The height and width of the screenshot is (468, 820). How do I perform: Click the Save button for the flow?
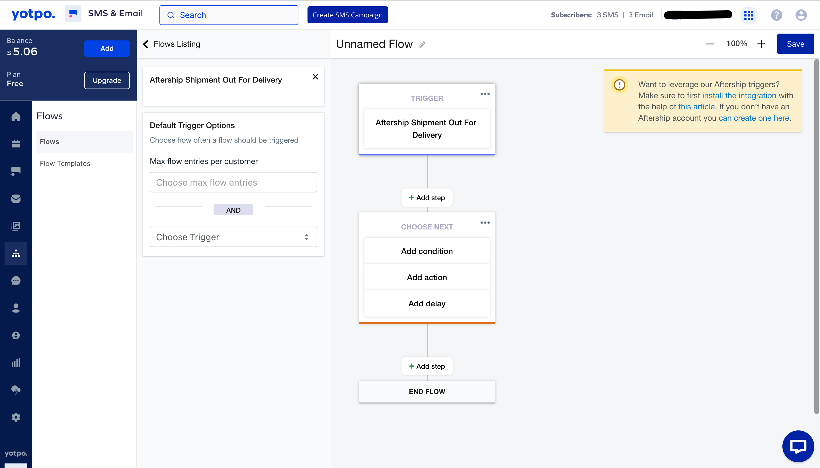795,43
